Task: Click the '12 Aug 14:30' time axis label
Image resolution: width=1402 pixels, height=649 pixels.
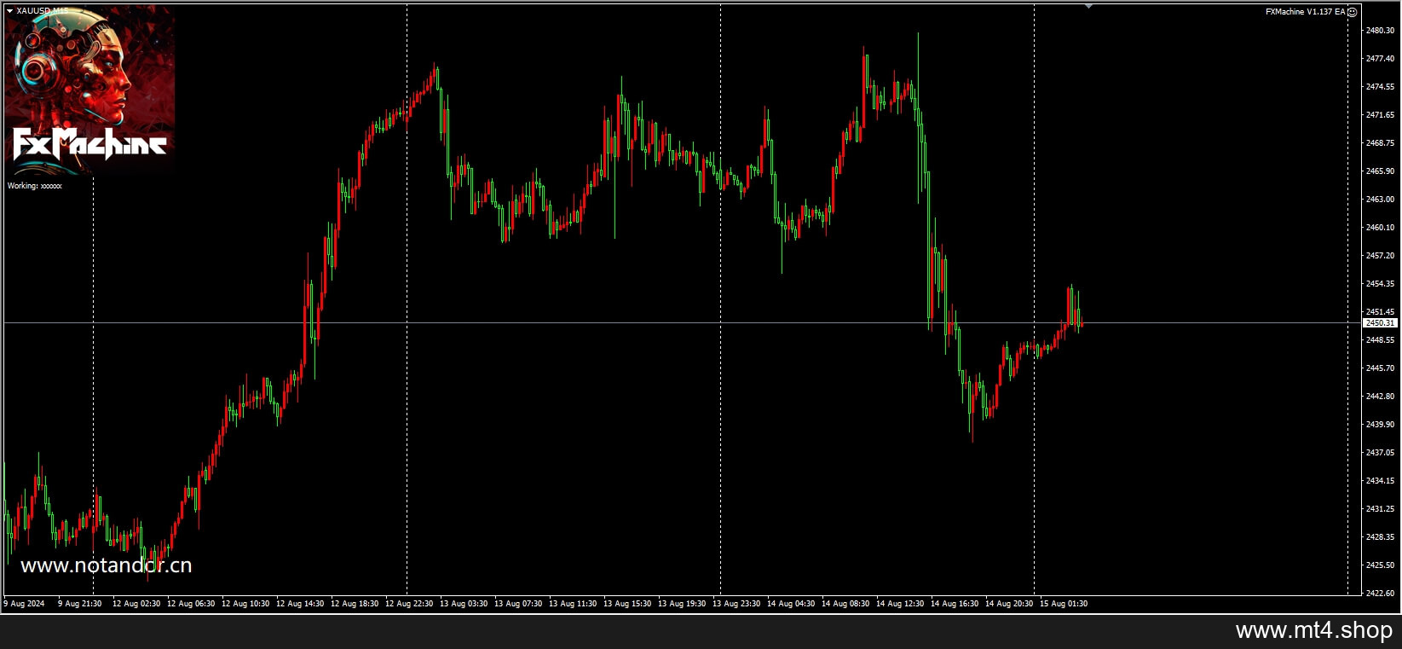Action: [x=300, y=604]
